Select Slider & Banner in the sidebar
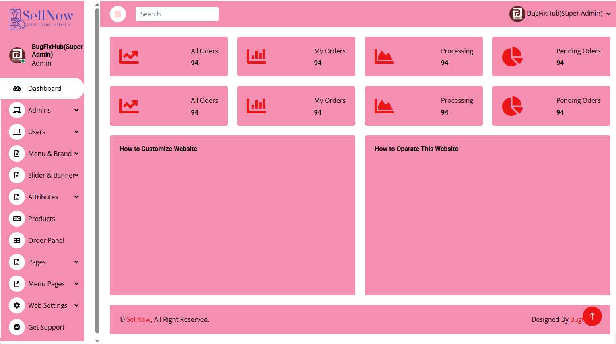This screenshot has height=344, width=616. coord(51,175)
